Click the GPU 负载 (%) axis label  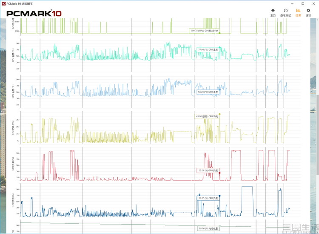click(x=13, y=164)
